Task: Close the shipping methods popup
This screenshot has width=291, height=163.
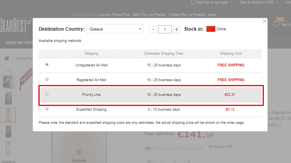Action: click(265, 21)
